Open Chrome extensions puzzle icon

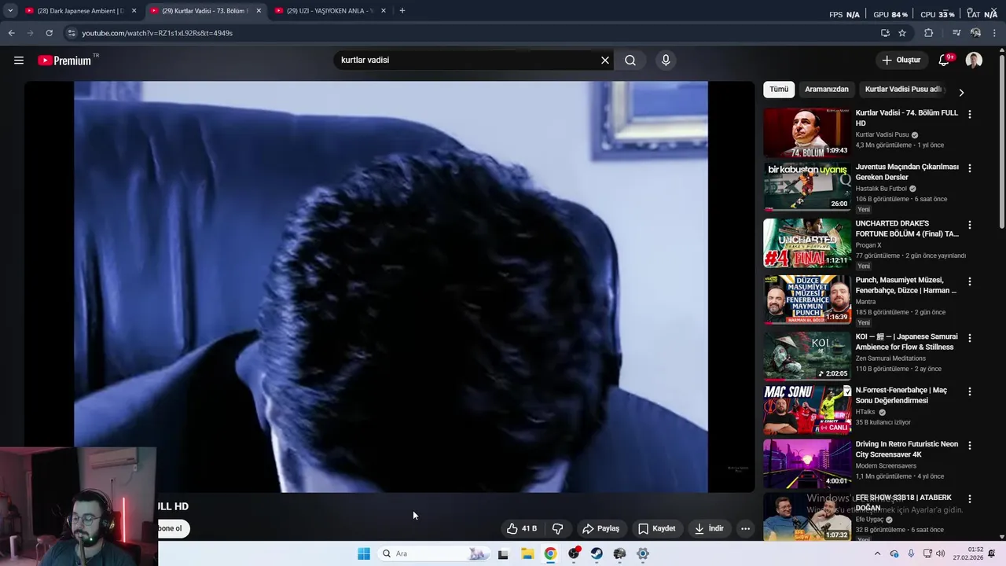[929, 33]
